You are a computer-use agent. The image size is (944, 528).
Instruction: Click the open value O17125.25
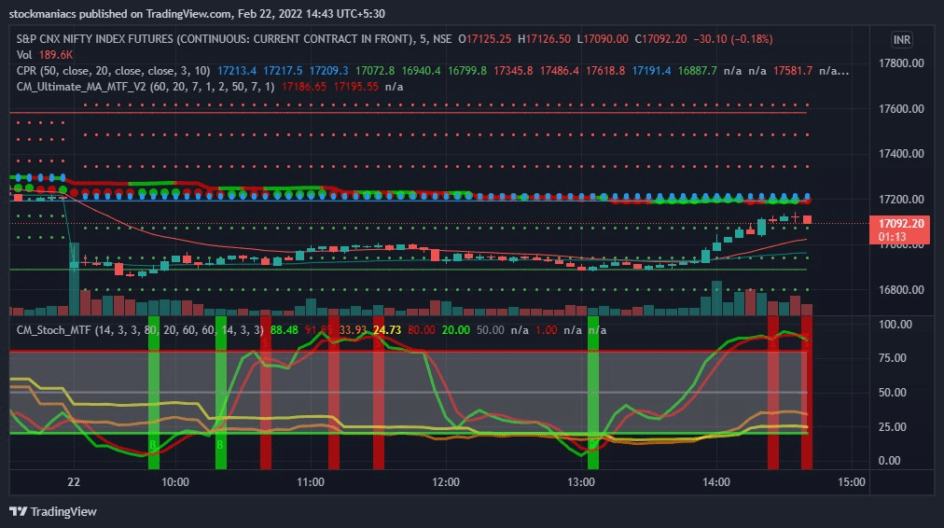point(485,39)
